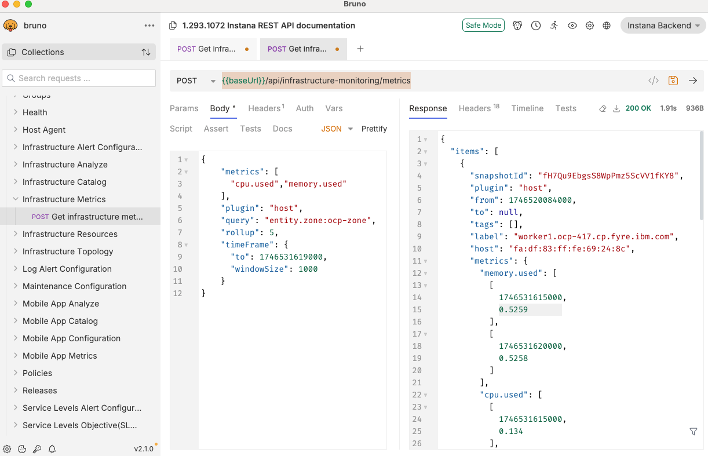Click the key icon in bottom status bar
The image size is (708, 456).
(37, 449)
